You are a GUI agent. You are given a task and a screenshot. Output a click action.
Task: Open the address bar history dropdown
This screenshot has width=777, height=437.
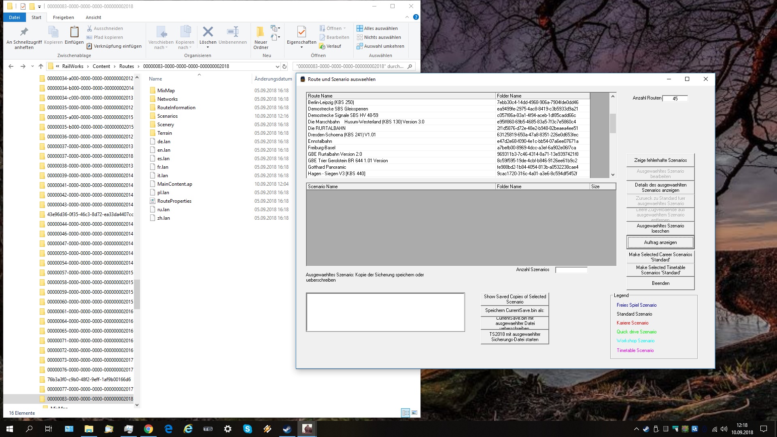(x=277, y=66)
